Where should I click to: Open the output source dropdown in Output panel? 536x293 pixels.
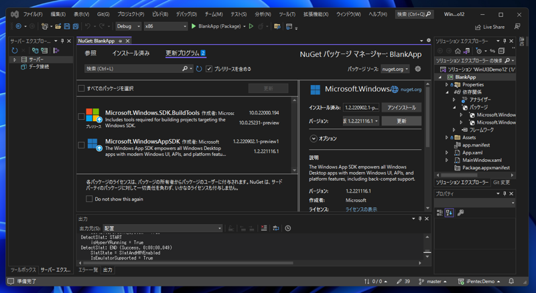tap(163, 228)
